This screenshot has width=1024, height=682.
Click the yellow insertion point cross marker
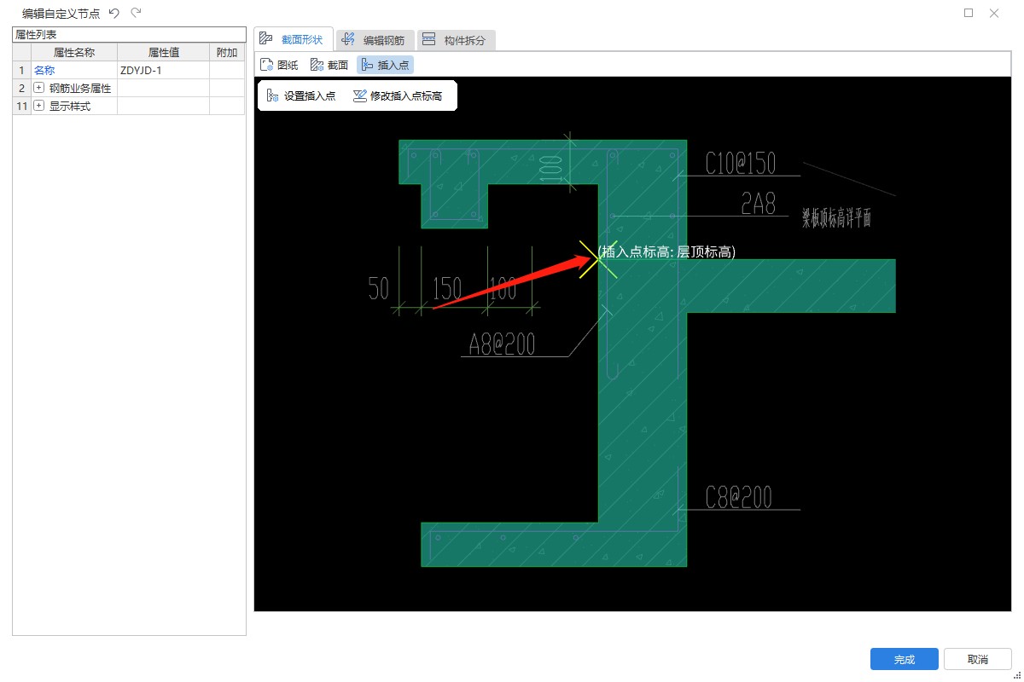597,259
